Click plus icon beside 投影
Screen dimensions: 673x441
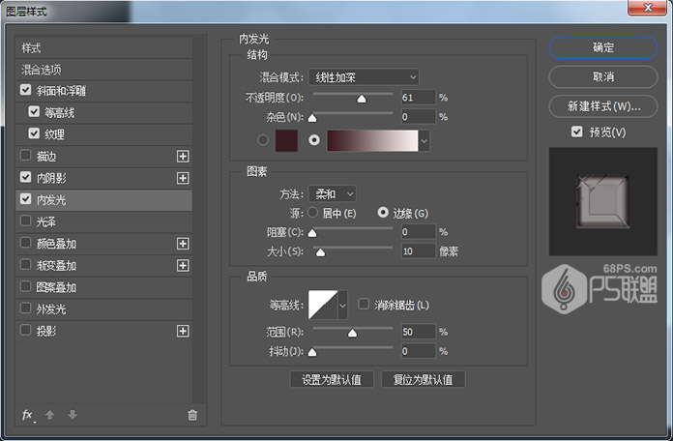(x=182, y=331)
